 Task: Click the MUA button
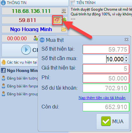point(113,121)
